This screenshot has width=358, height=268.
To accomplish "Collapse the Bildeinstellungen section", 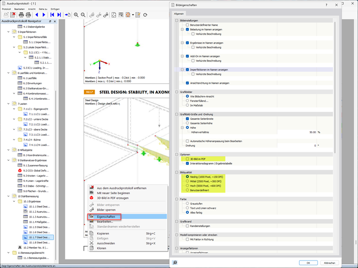I will click(x=177, y=21).
